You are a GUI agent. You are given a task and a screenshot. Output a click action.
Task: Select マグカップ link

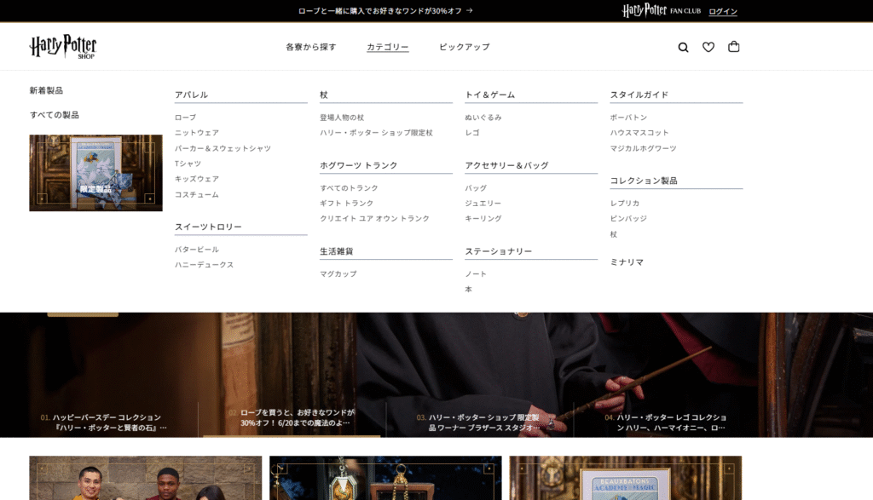pos(338,274)
